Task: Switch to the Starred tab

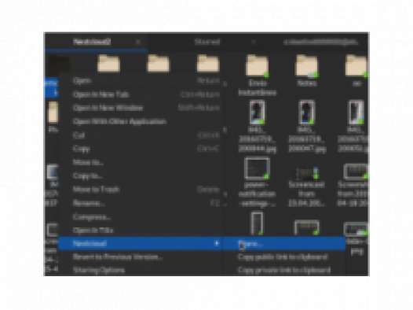Action: click(207, 42)
